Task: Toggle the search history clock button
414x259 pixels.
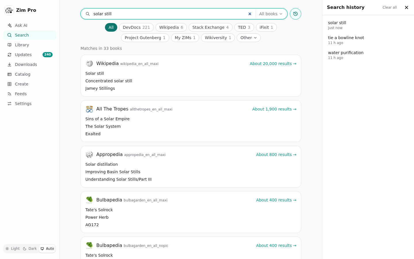Action: click(296, 14)
